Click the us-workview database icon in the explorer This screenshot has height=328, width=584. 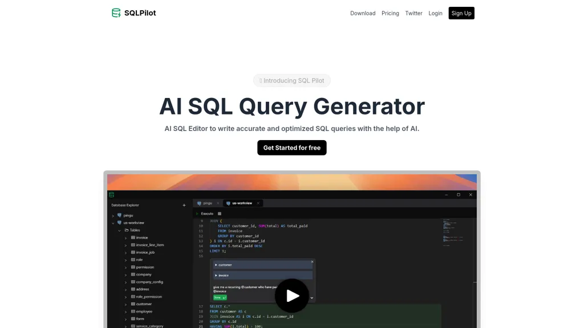[119, 223]
